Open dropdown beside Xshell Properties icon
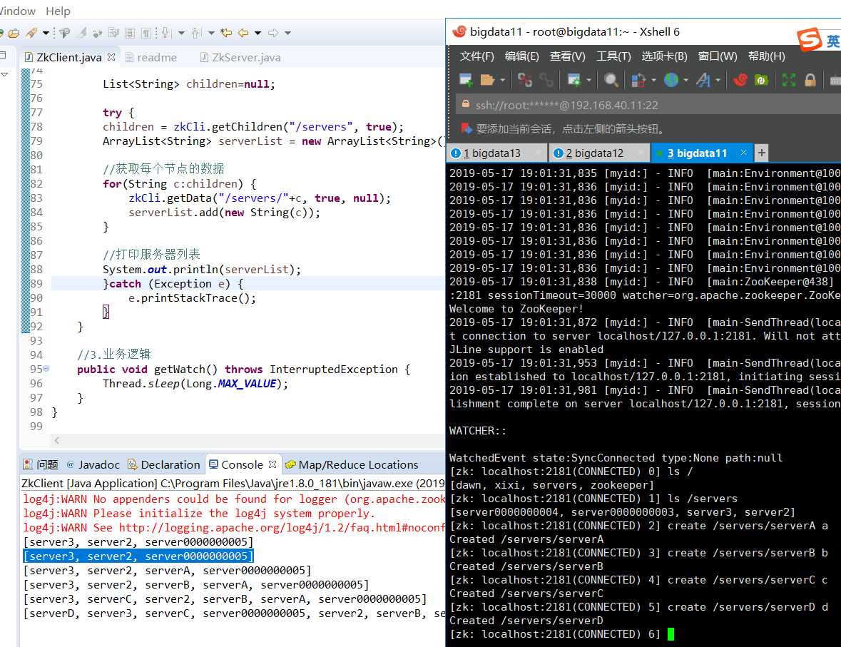This screenshot has height=647, width=841. [x=589, y=81]
